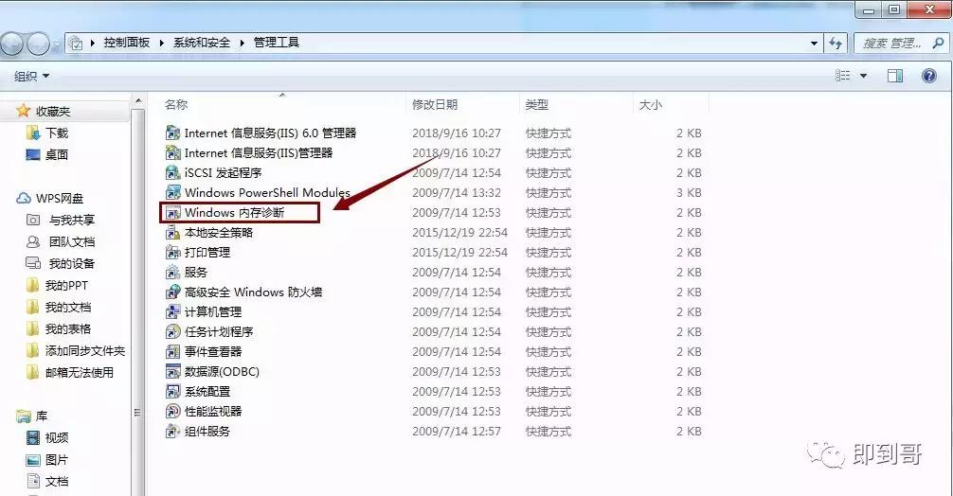
Task: Click the back navigation arrow
Action: pyautogui.click(x=12, y=44)
